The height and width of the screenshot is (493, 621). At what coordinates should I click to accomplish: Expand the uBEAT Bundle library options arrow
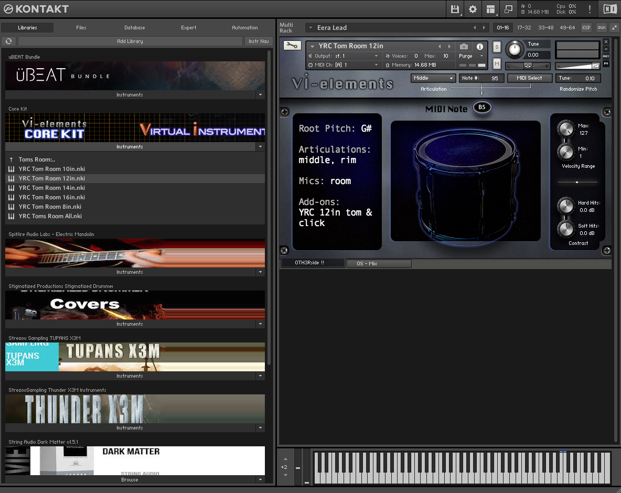tap(260, 94)
